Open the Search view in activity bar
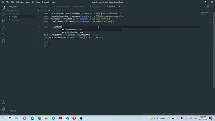 3,14
